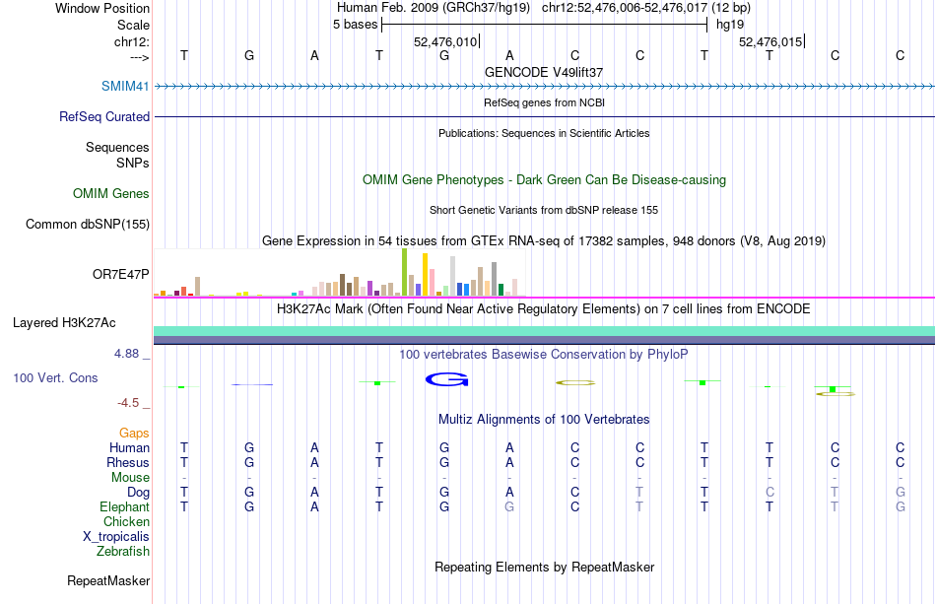Click the -4.5 lower scale value

(128, 403)
